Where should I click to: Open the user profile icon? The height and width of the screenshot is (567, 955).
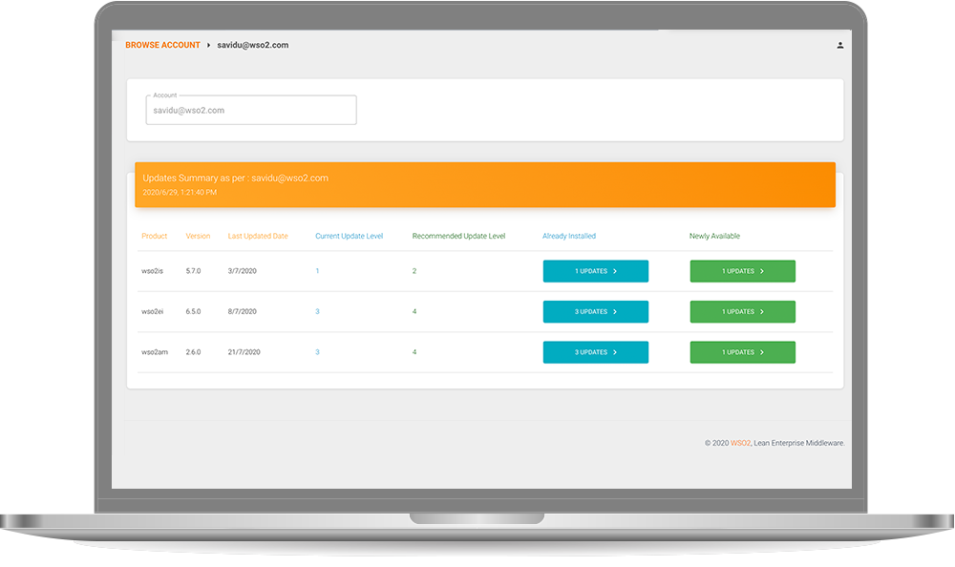839,45
